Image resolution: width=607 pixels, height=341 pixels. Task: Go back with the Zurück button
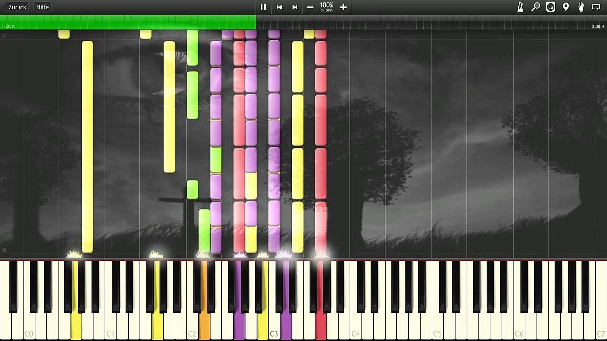coord(17,7)
